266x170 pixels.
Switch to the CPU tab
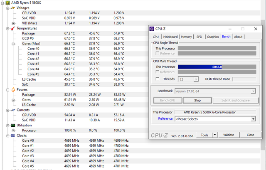click(x=156, y=37)
